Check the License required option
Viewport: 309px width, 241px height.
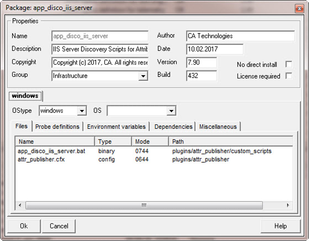click(x=289, y=76)
